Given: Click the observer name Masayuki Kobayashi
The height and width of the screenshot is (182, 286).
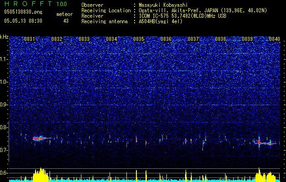Looking at the screenshot, I should 163,5.
